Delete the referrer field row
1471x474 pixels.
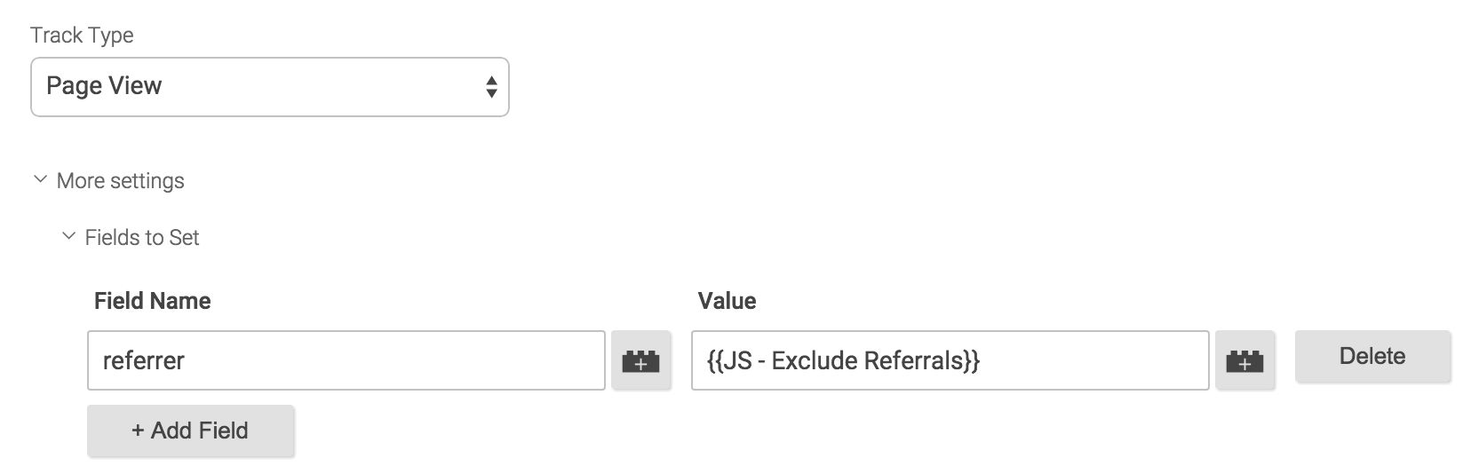(1372, 357)
